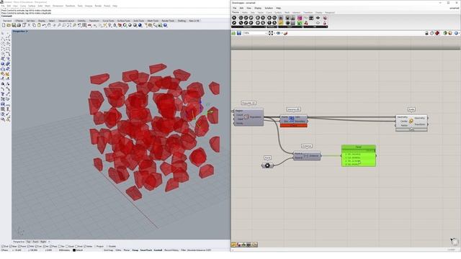
Task: Expand the Input panel bar in Params tab
Action: [x=290, y=27]
